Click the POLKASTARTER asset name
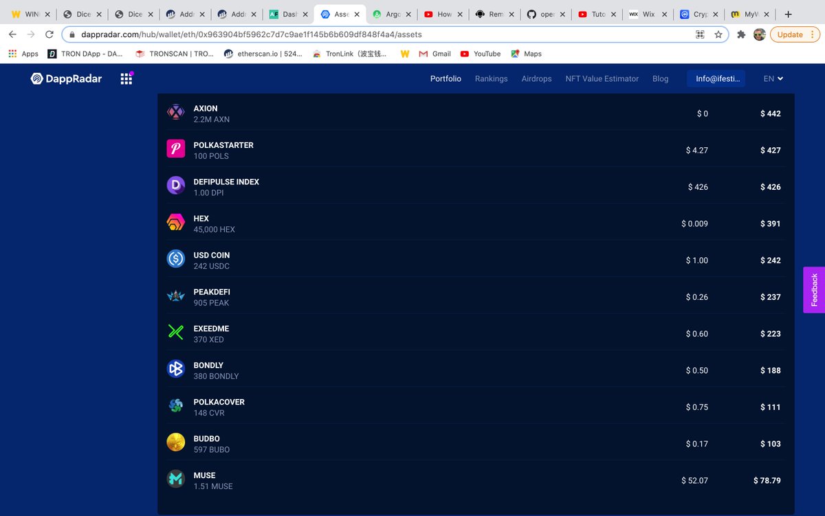Image resolution: width=825 pixels, height=516 pixels. tap(223, 145)
